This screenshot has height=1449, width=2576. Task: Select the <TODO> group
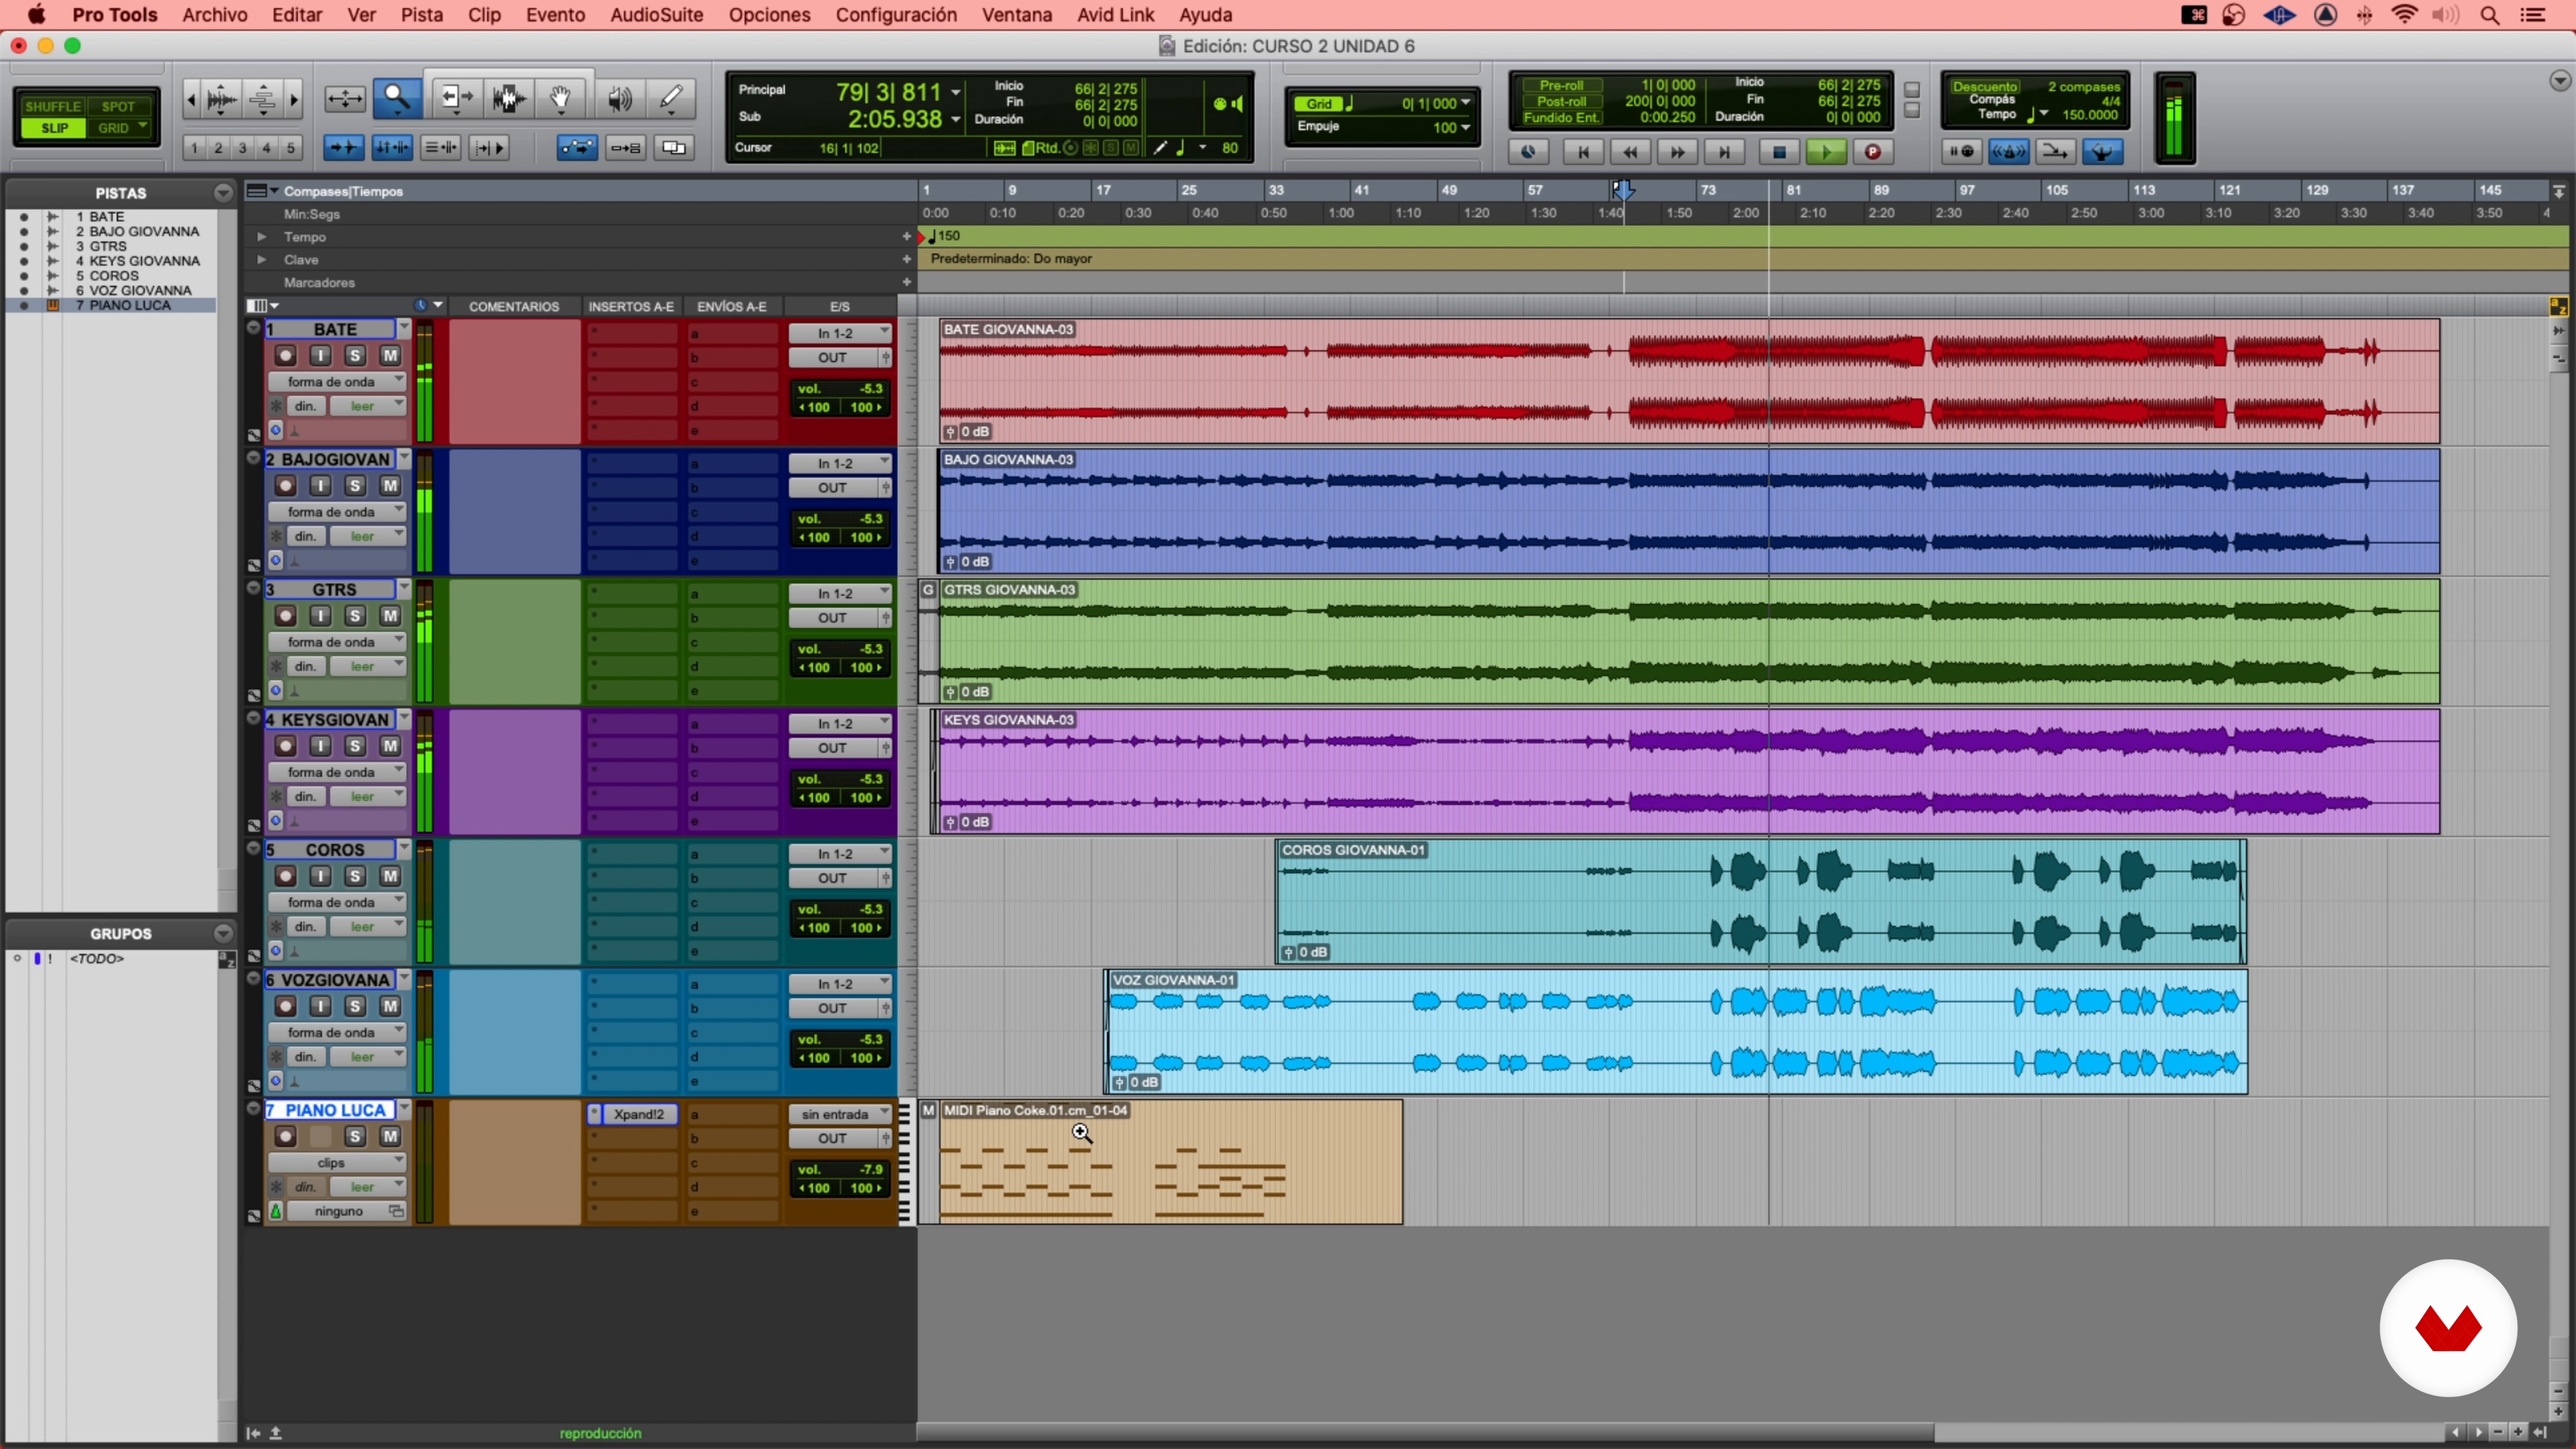coord(97,958)
